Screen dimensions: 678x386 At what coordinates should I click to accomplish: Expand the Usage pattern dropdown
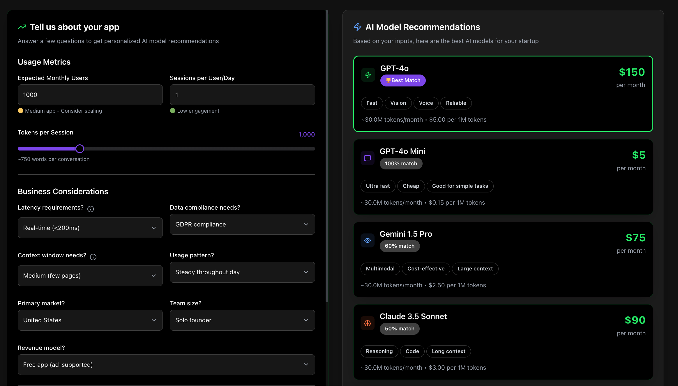point(242,272)
